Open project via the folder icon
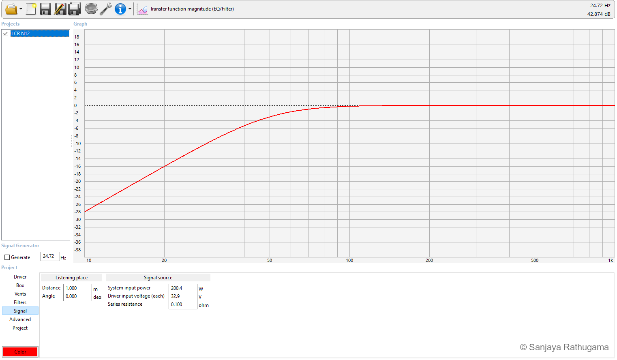 click(x=11, y=9)
